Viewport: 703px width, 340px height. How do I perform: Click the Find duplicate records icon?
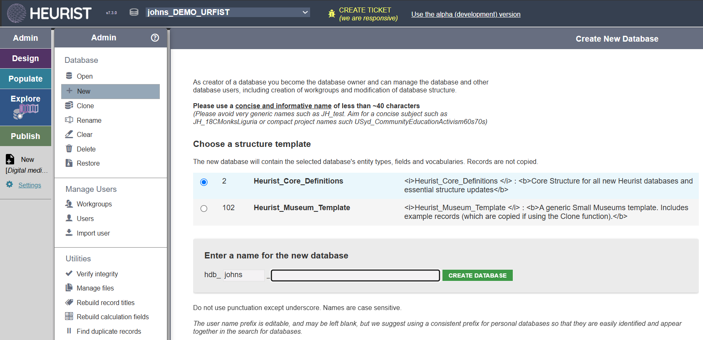tap(69, 331)
